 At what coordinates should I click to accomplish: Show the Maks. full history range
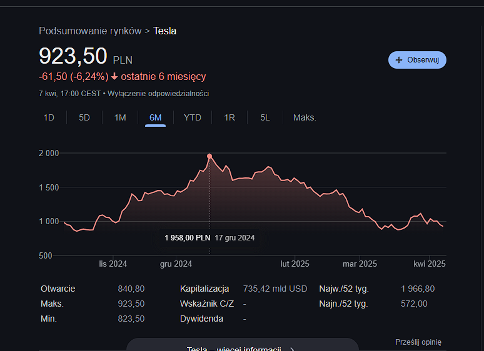pyautogui.click(x=305, y=117)
